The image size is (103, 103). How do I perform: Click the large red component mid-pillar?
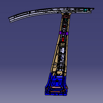63,39
